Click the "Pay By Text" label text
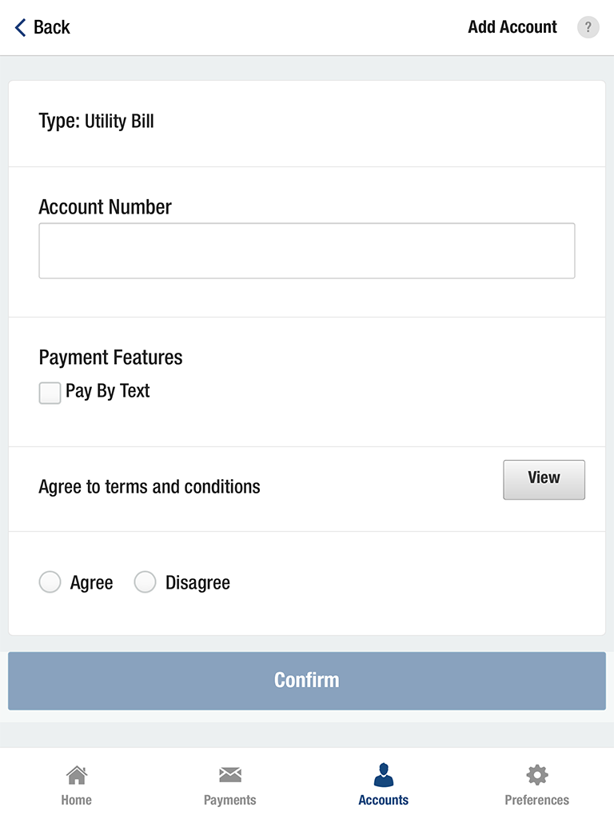Viewport: 614px width, 819px height. coord(108,391)
